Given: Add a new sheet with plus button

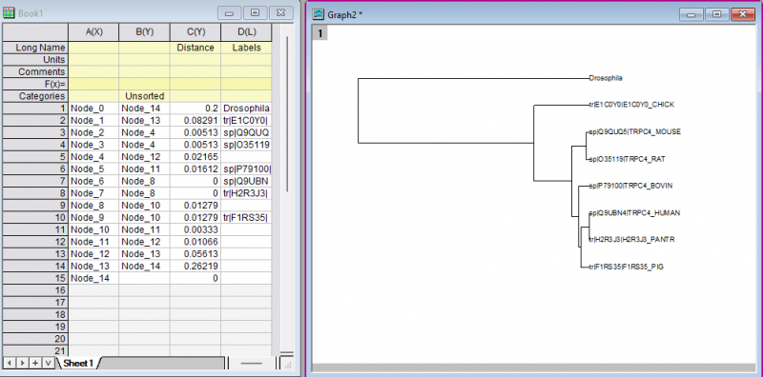Looking at the screenshot, I should (x=35, y=363).
